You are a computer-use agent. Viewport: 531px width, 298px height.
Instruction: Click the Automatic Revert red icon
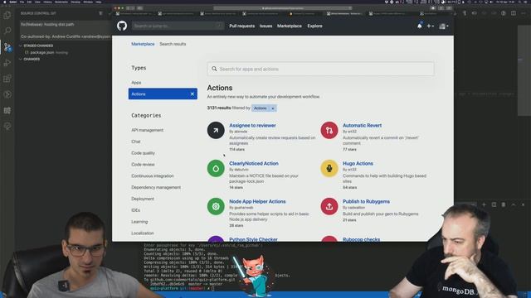click(329, 130)
